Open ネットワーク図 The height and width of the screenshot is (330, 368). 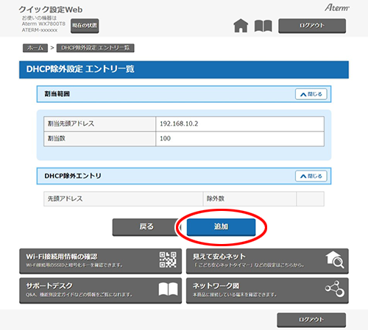(x=267, y=290)
